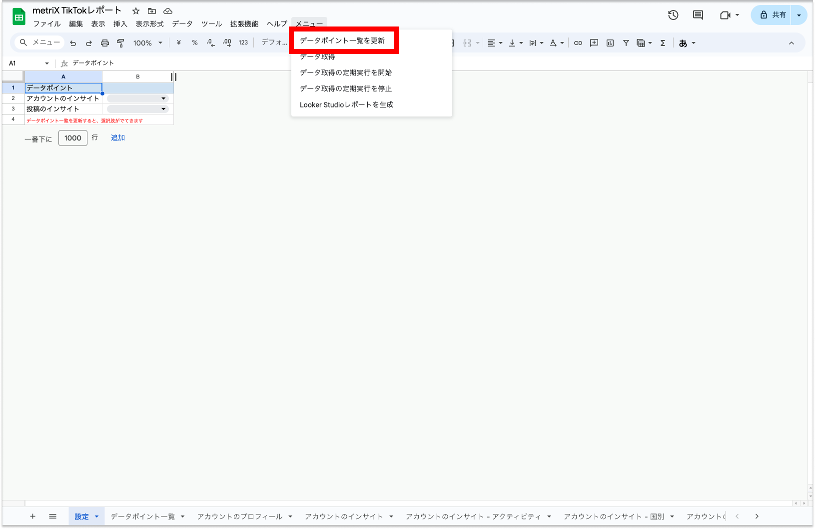This screenshot has height=529, width=815.
Task: Click the move to folder icon
Action: 152,11
